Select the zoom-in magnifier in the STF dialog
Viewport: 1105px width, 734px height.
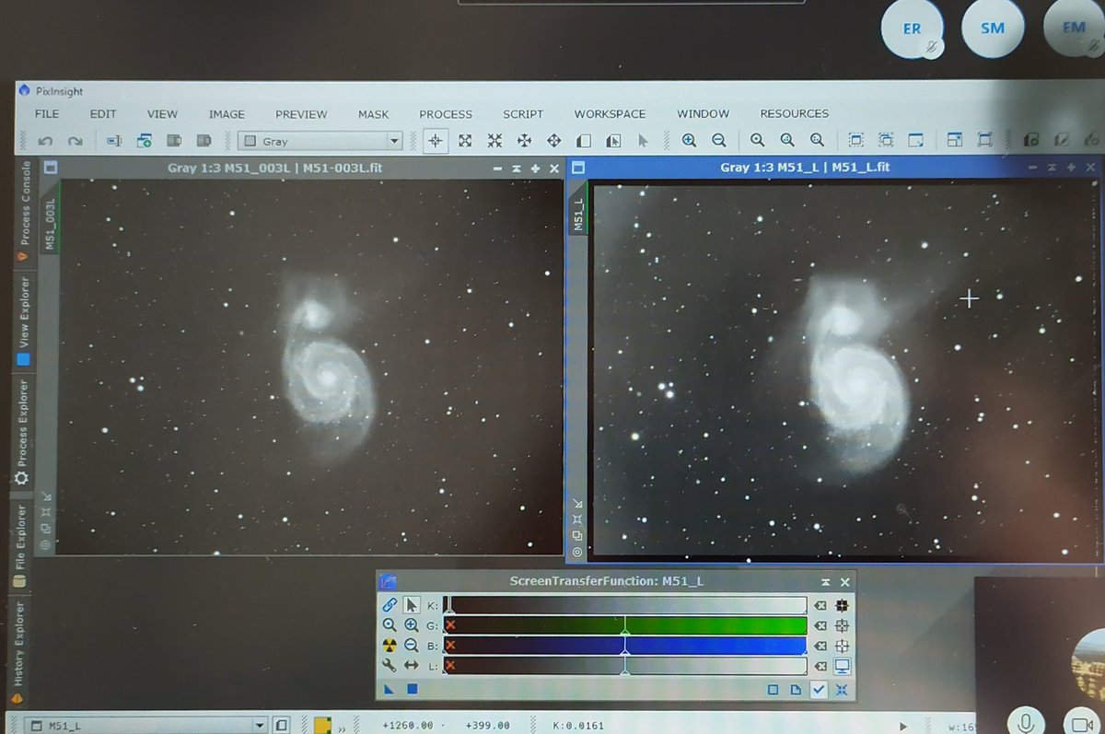tap(411, 625)
